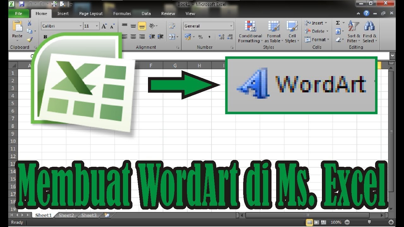Open the Font size 11 dropdown
Viewport: 404px width, 227px height.
97,26
